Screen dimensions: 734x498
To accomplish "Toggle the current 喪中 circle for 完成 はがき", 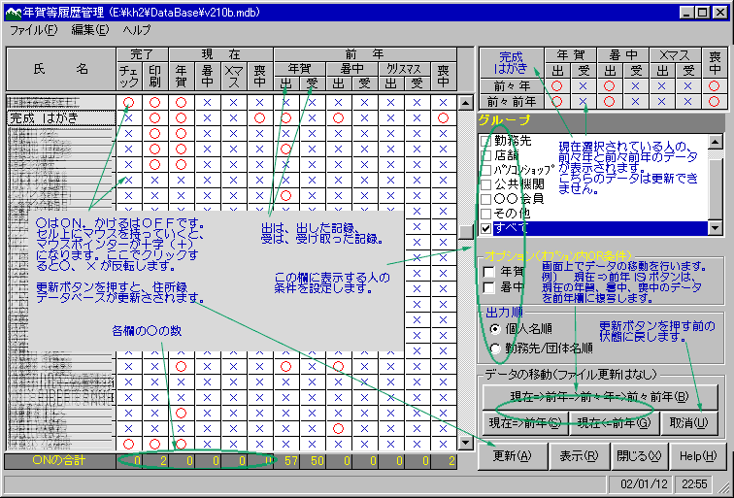I will tap(259, 117).
